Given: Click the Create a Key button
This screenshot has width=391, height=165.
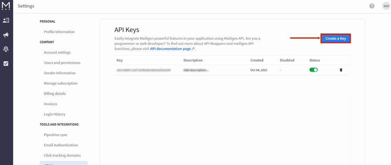Looking at the screenshot, I should pos(336,38).
